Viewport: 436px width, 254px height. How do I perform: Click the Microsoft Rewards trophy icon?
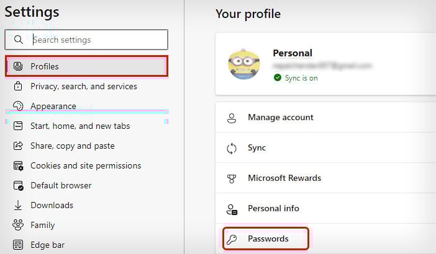232,178
